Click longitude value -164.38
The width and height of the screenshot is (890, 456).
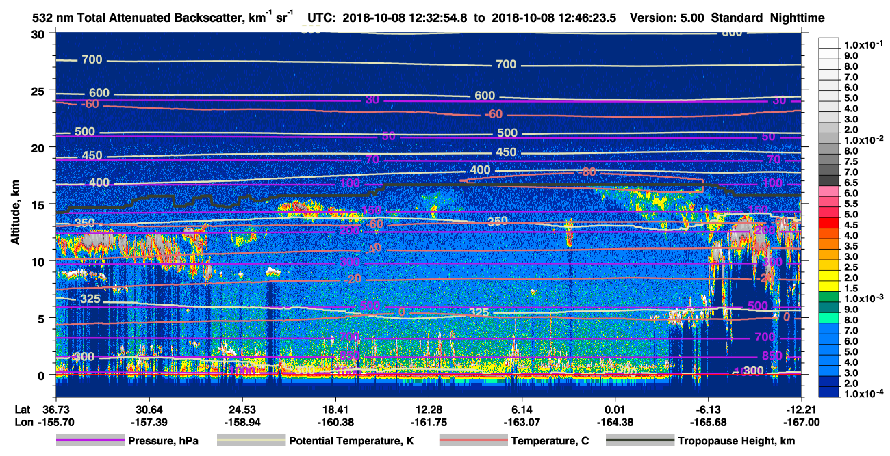615,421
